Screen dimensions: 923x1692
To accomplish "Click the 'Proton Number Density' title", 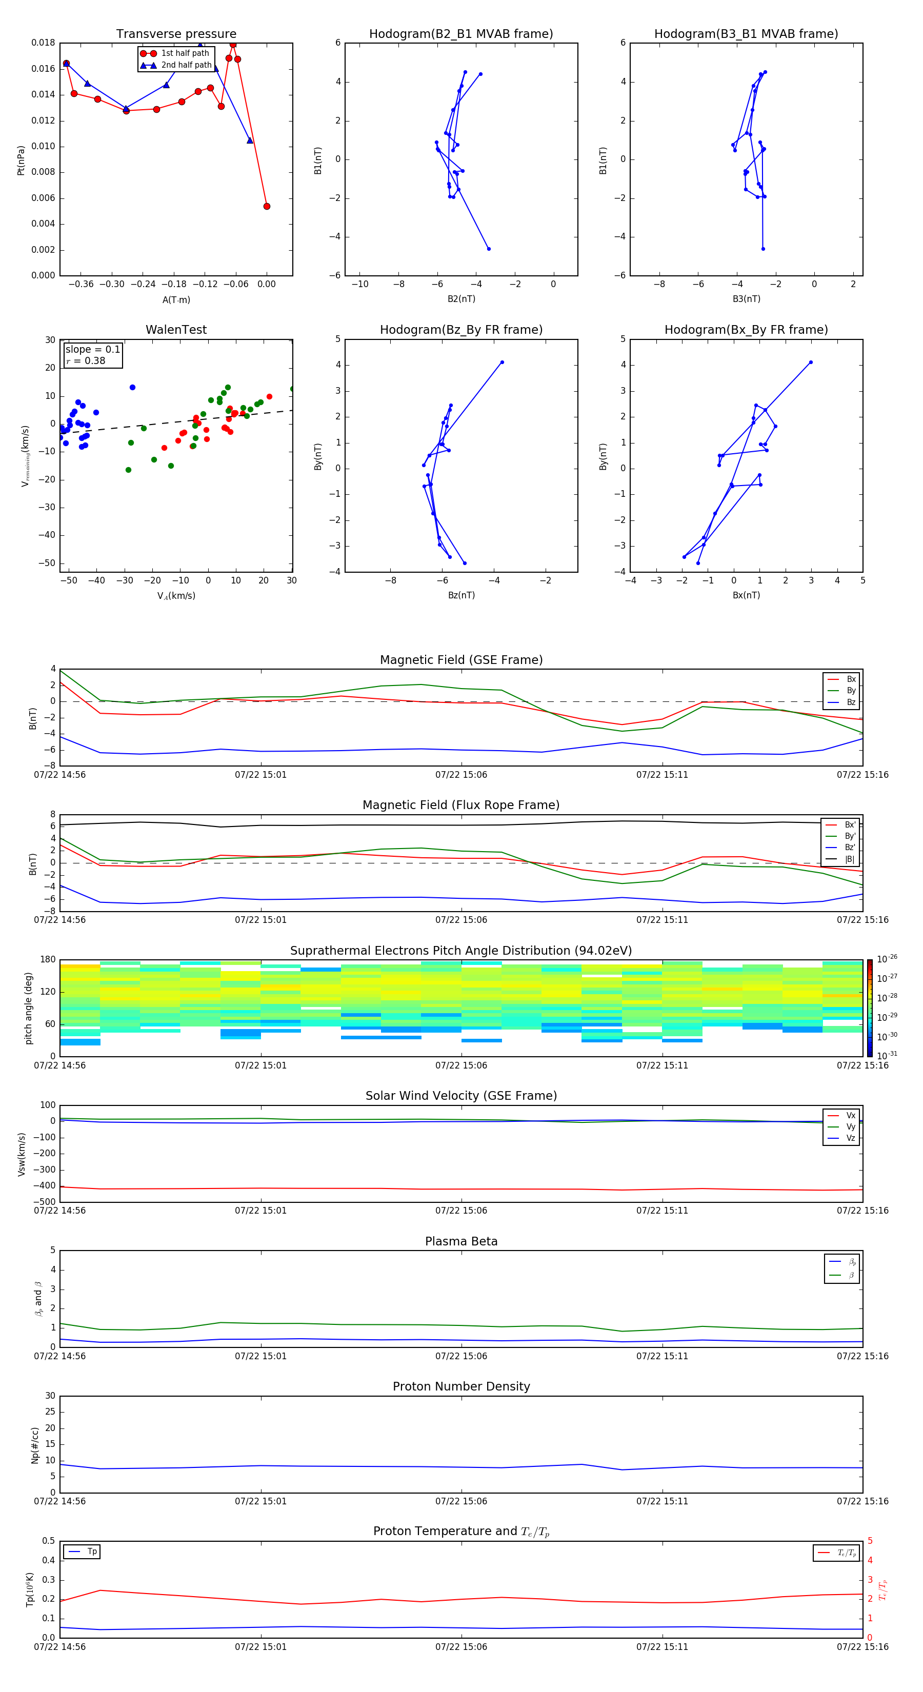I will click(461, 1386).
